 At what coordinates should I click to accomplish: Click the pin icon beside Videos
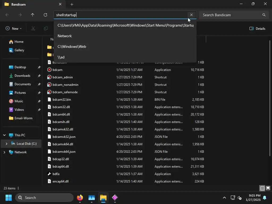[39, 110]
